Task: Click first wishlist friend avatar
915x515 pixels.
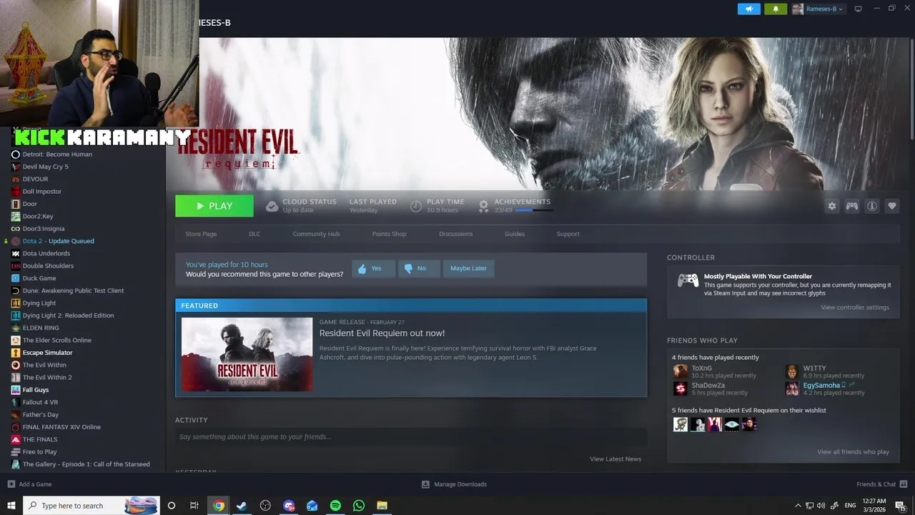Action: 681,424
